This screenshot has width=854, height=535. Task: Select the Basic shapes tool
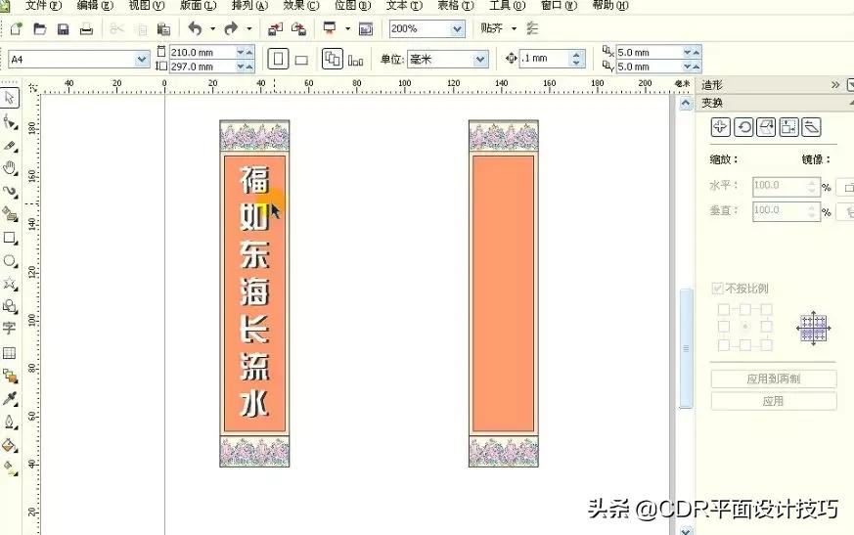coord(10,306)
